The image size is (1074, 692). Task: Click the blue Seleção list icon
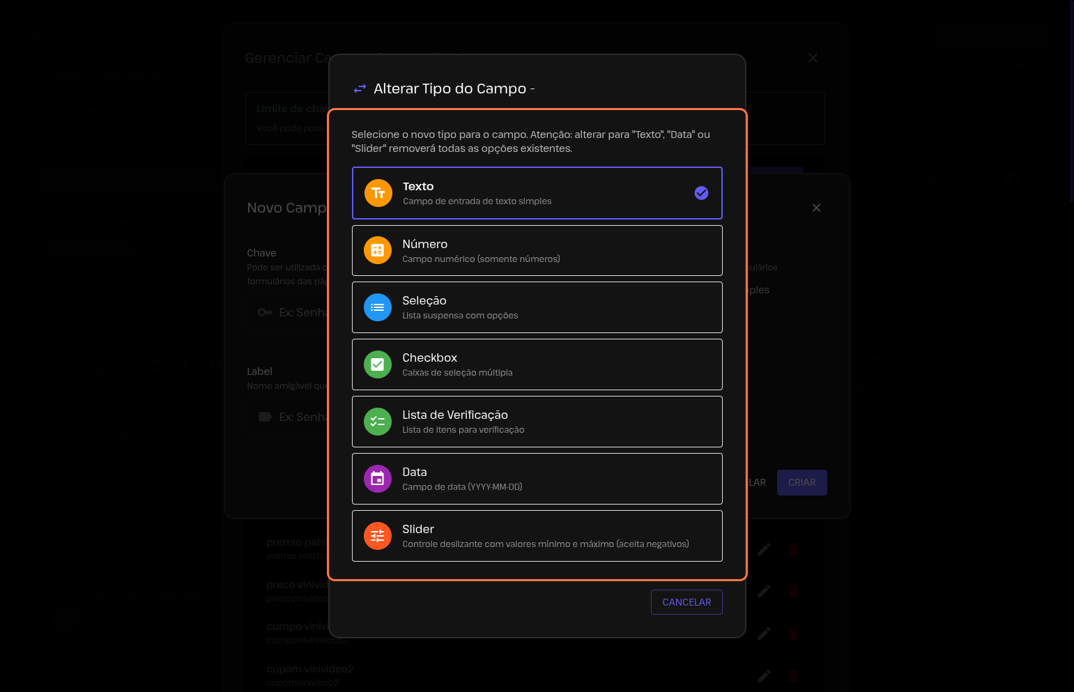377,307
